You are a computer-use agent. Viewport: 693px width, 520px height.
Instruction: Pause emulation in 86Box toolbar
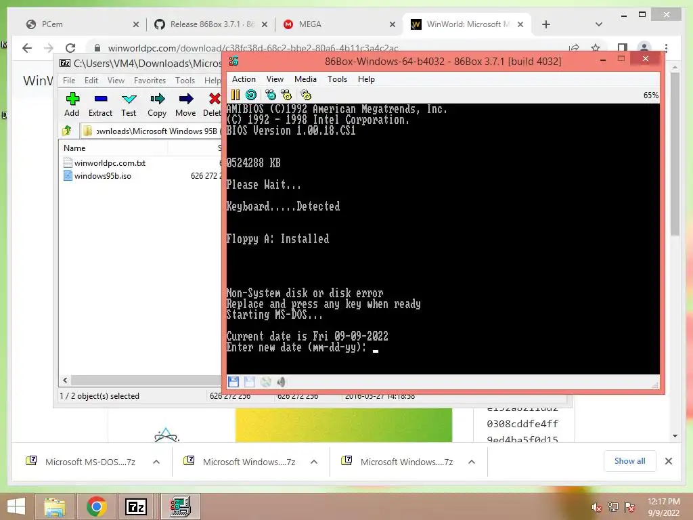235,95
